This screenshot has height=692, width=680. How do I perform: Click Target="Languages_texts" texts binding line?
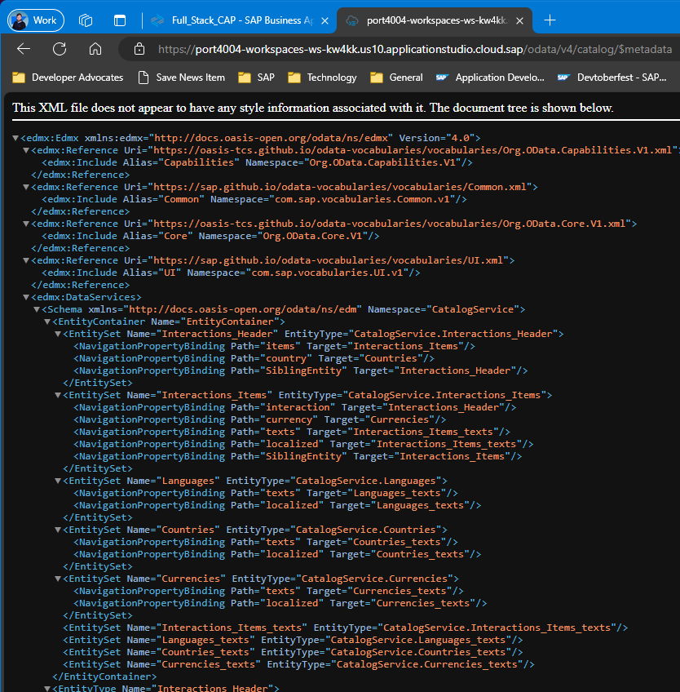pos(266,493)
